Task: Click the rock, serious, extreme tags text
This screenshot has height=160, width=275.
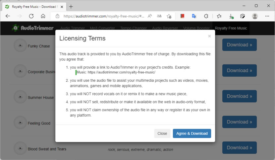Action: (x=140, y=149)
